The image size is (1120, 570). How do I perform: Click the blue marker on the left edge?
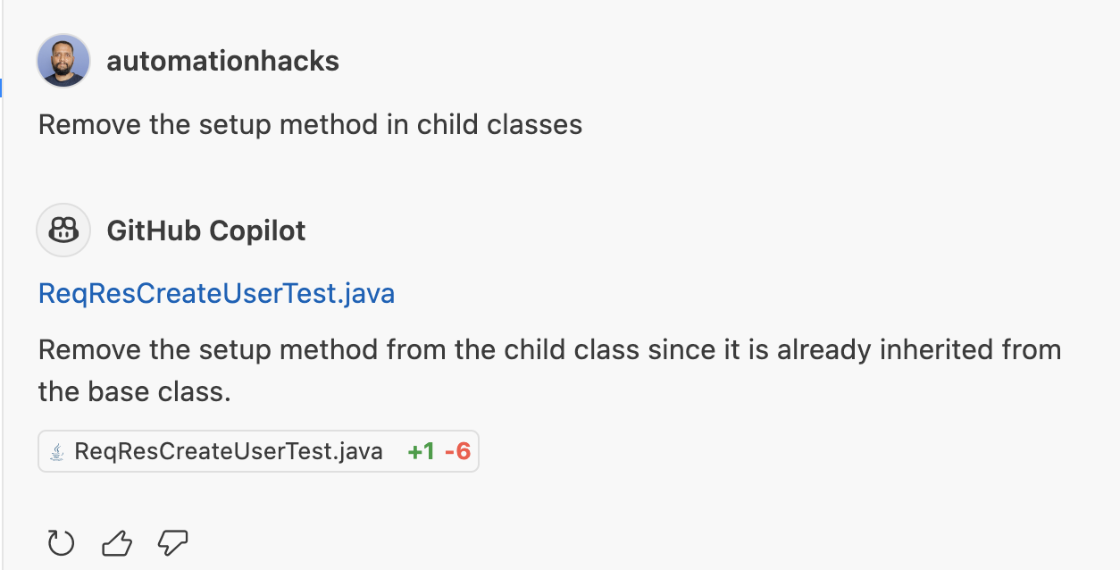[2, 88]
